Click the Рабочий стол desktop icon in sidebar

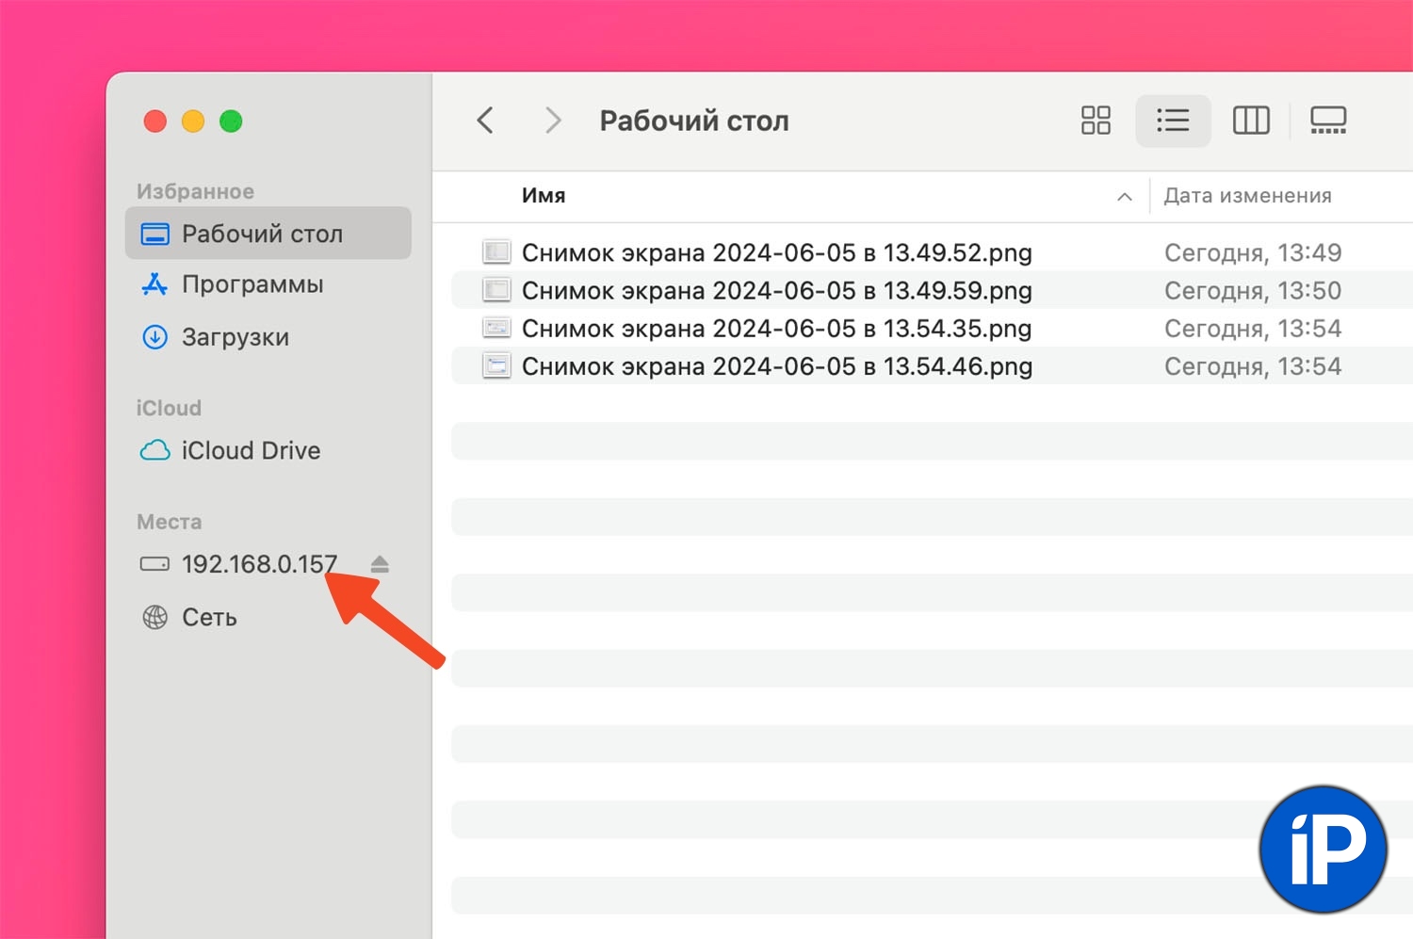154,234
